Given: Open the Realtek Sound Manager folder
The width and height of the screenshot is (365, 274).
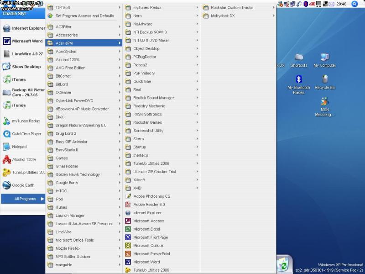Looking at the screenshot, I should (161, 98).
